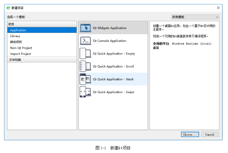
Task: Open the 所有模板 template filter dropdown
Action: point(195,17)
